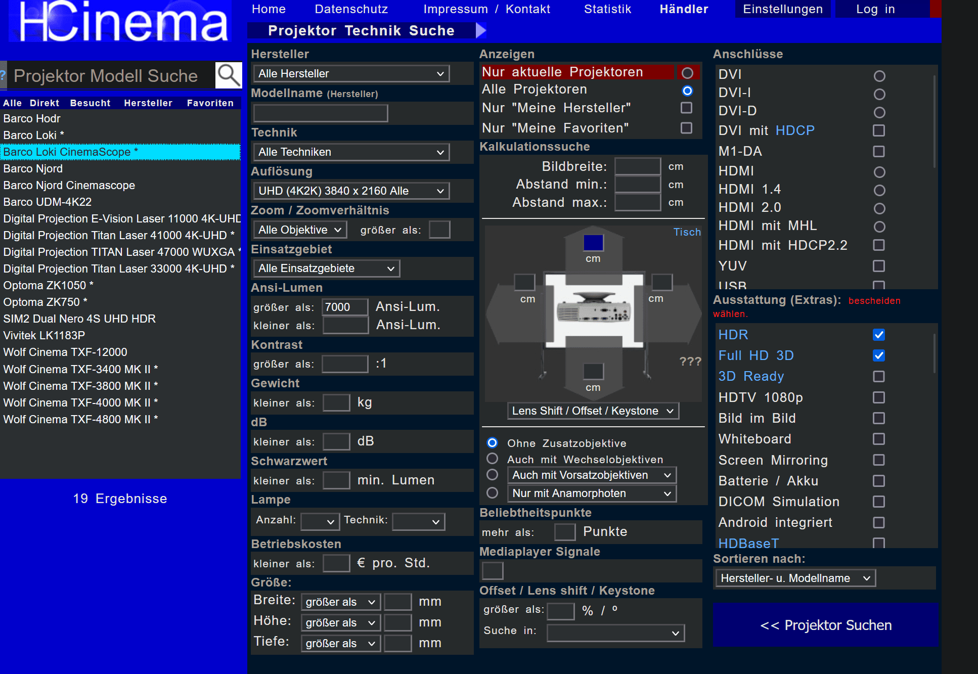The image size is (978, 674).
Task: Open the Hersteller- u. Modellname sort dropdown
Action: [795, 578]
